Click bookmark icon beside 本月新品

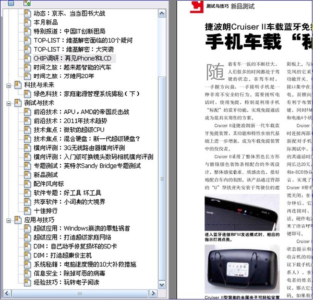pyautogui.click(x=27, y=22)
